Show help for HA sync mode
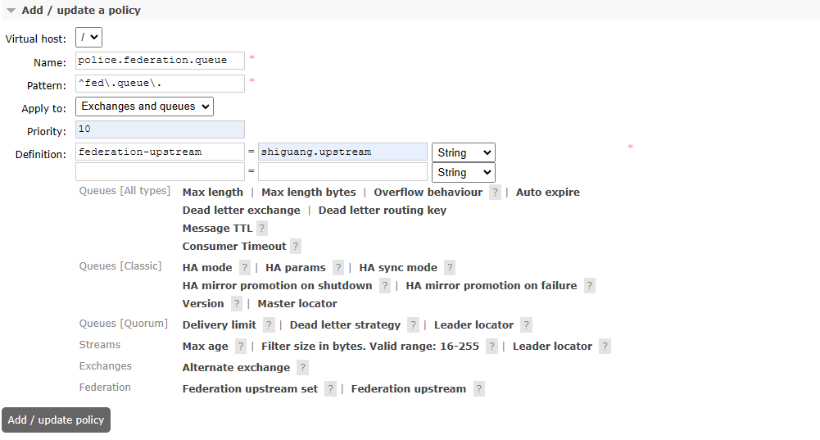Screen dimensions: 820x440 (450, 268)
